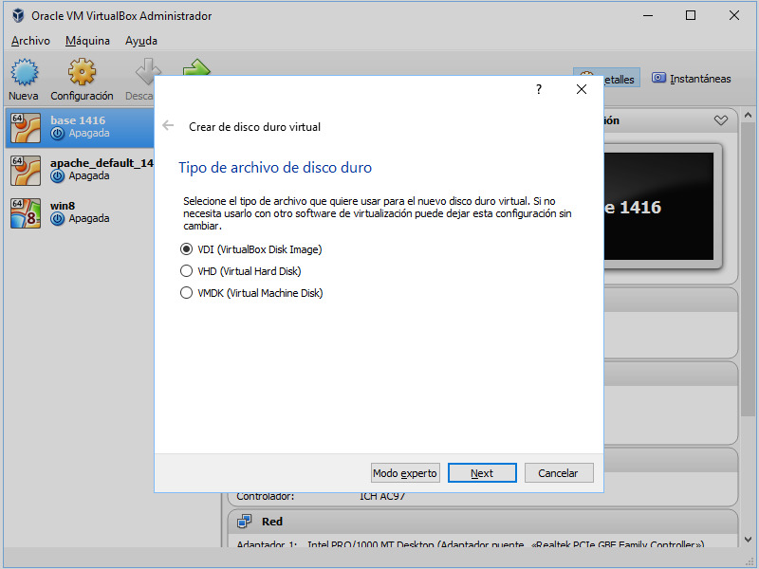Click the Next button
Screen dimensions: 759x569
pyautogui.click(x=482, y=472)
